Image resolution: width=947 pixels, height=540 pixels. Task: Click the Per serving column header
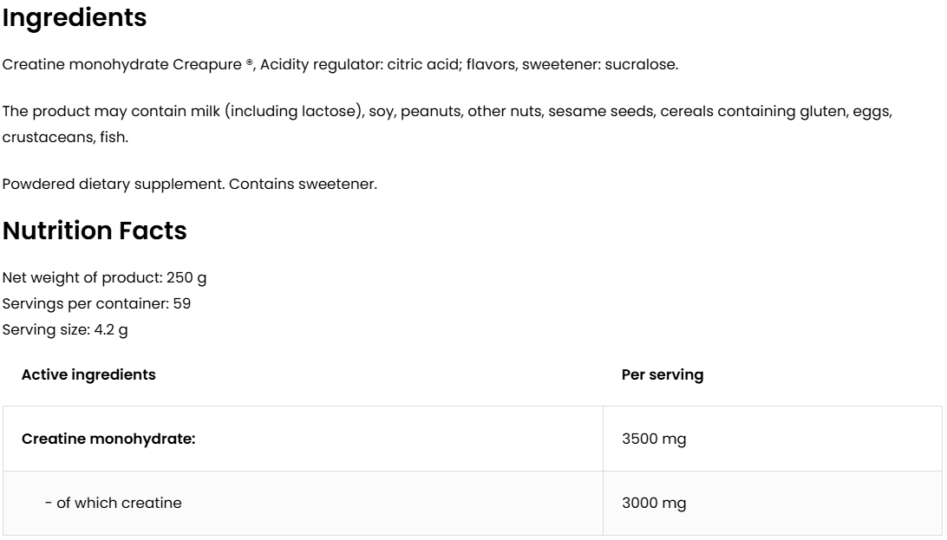(x=663, y=375)
